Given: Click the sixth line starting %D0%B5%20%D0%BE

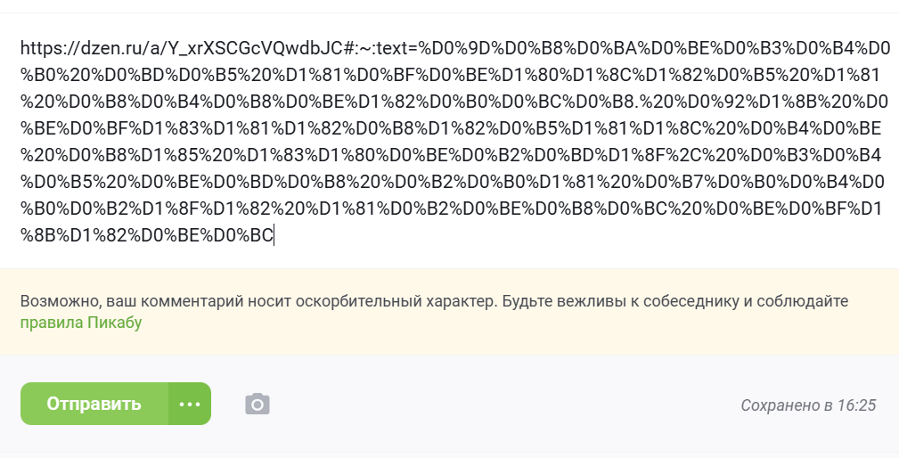Looking at the screenshot, I should coord(453,182).
